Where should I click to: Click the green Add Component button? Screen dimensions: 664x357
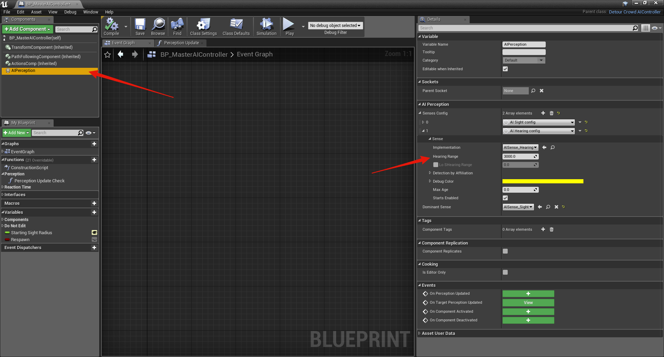pyautogui.click(x=28, y=29)
